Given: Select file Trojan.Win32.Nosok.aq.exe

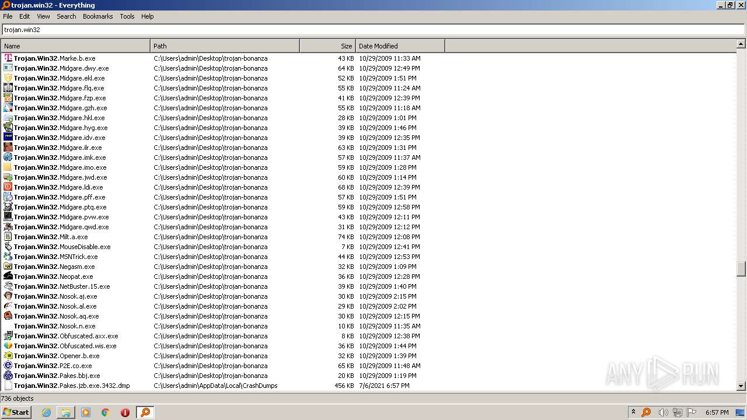Looking at the screenshot, I should (x=57, y=316).
